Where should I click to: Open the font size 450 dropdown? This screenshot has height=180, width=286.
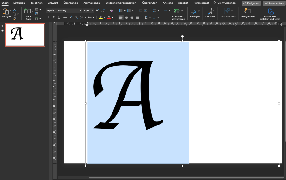tap(92, 10)
